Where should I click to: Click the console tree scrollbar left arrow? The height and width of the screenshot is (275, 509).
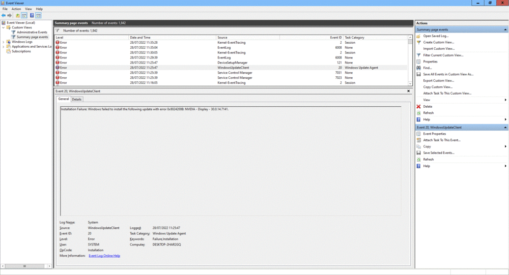point(3,266)
